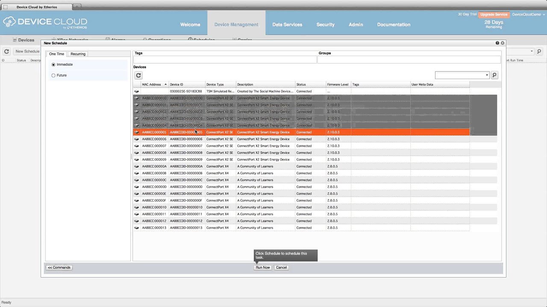This screenshot has width=547, height=307.
Task: Open background schedules filter dropdown
Action: pyautogui.click(x=532, y=52)
